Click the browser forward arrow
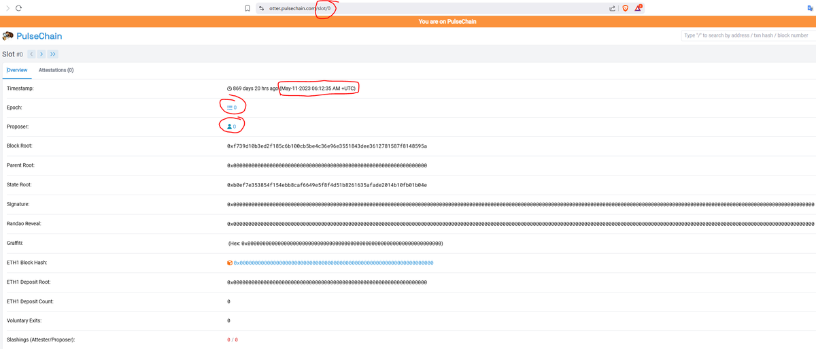This screenshot has width=816, height=349. (7, 8)
